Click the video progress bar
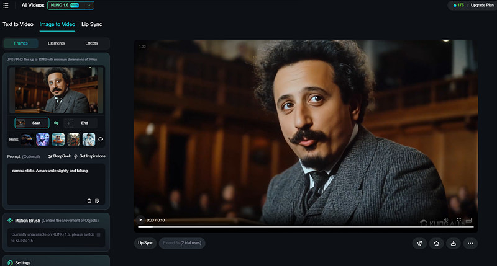 [x=304, y=226]
